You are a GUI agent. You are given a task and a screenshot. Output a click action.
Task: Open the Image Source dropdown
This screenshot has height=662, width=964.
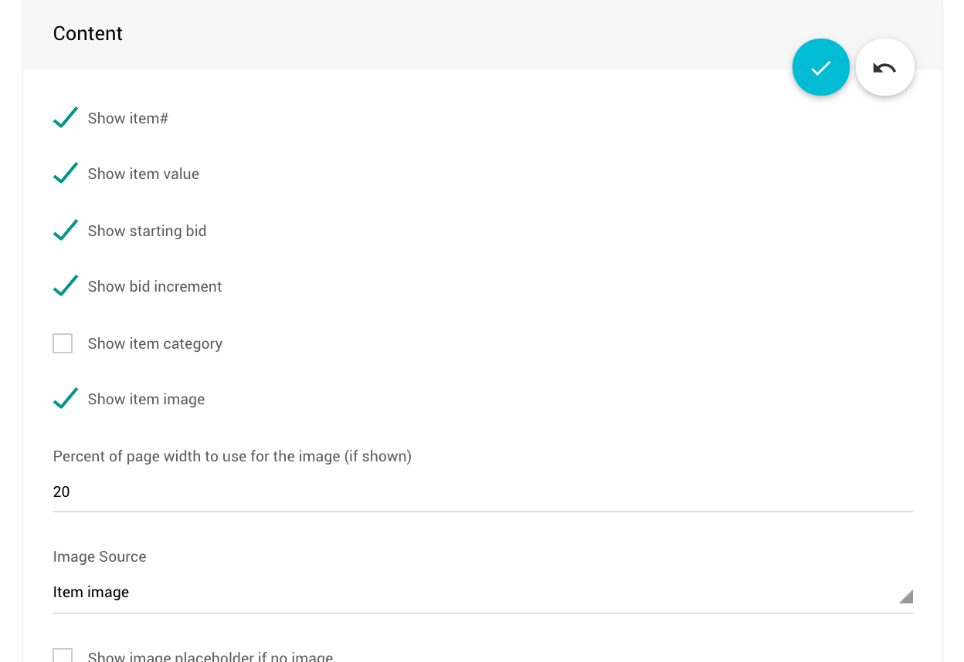click(x=463, y=593)
